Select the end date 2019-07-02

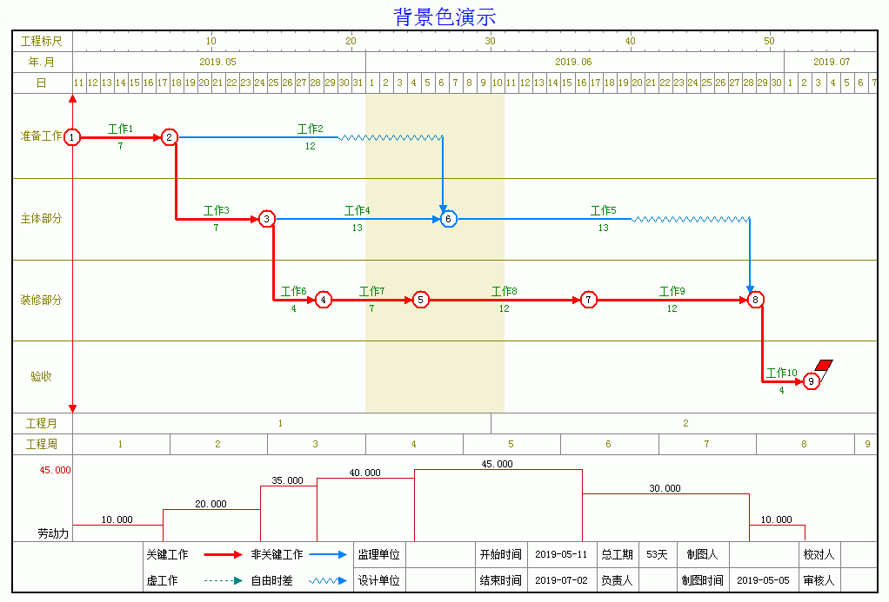click(x=561, y=580)
